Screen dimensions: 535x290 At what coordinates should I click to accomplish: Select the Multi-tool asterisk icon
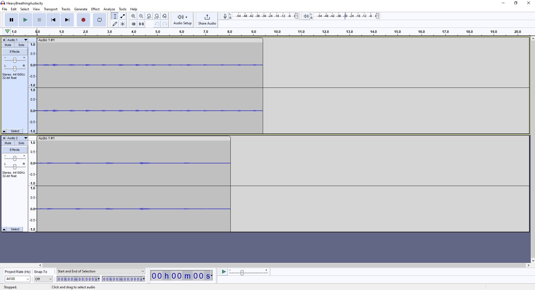[122, 24]
